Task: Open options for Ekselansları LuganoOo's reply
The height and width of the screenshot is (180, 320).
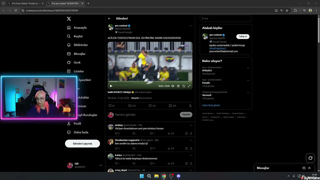Action: coord(191,140)
